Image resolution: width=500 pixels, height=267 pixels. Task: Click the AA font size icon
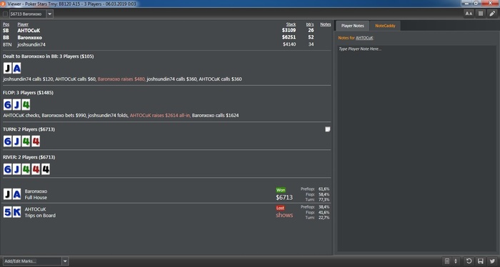(x=469, y=14)
